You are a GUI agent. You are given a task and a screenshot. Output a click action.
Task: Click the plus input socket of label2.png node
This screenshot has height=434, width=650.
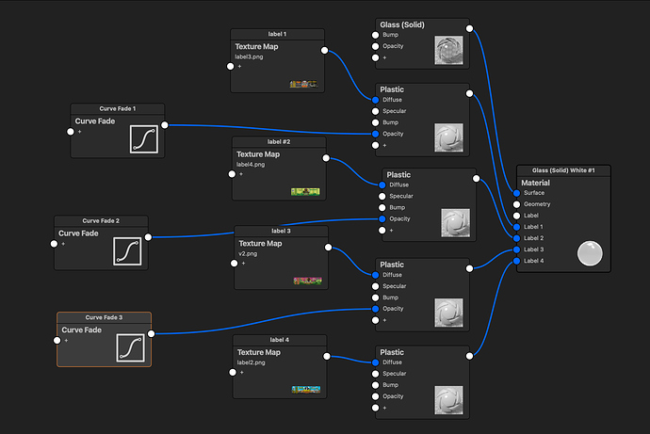(233, 372)
